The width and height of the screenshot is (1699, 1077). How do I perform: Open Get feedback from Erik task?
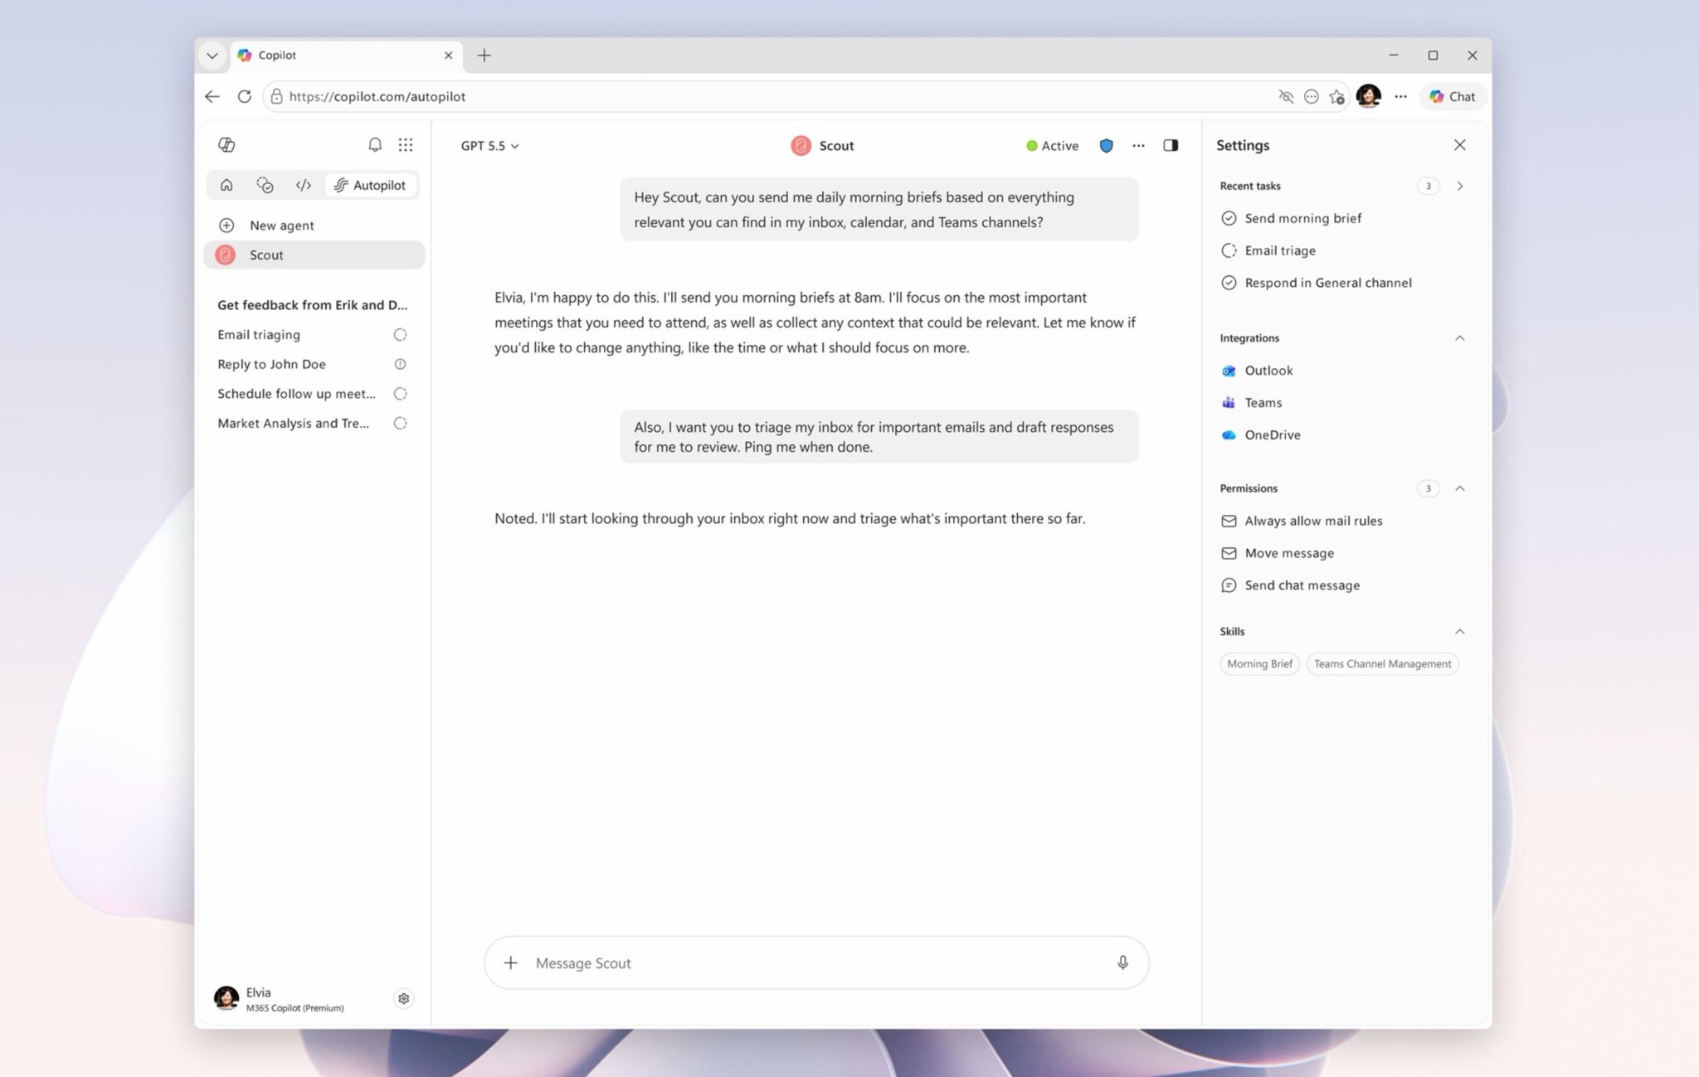click(313, 305)
